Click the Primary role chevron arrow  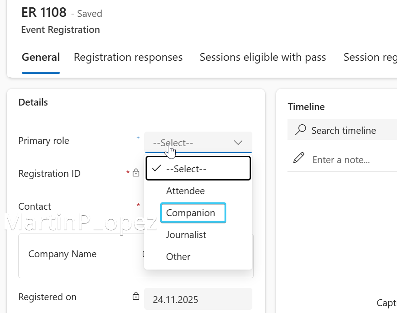[x=238, y=143]
